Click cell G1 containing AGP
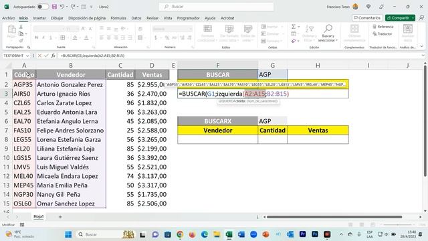The image size is (428, 241). pos(272,74)
